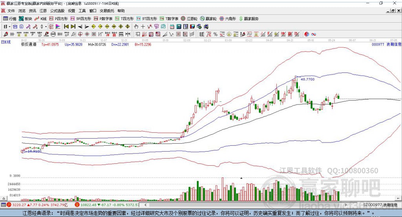Open the P数字表 tool
Viewport: 402px width, 217px height.
[x=103, y=19]
